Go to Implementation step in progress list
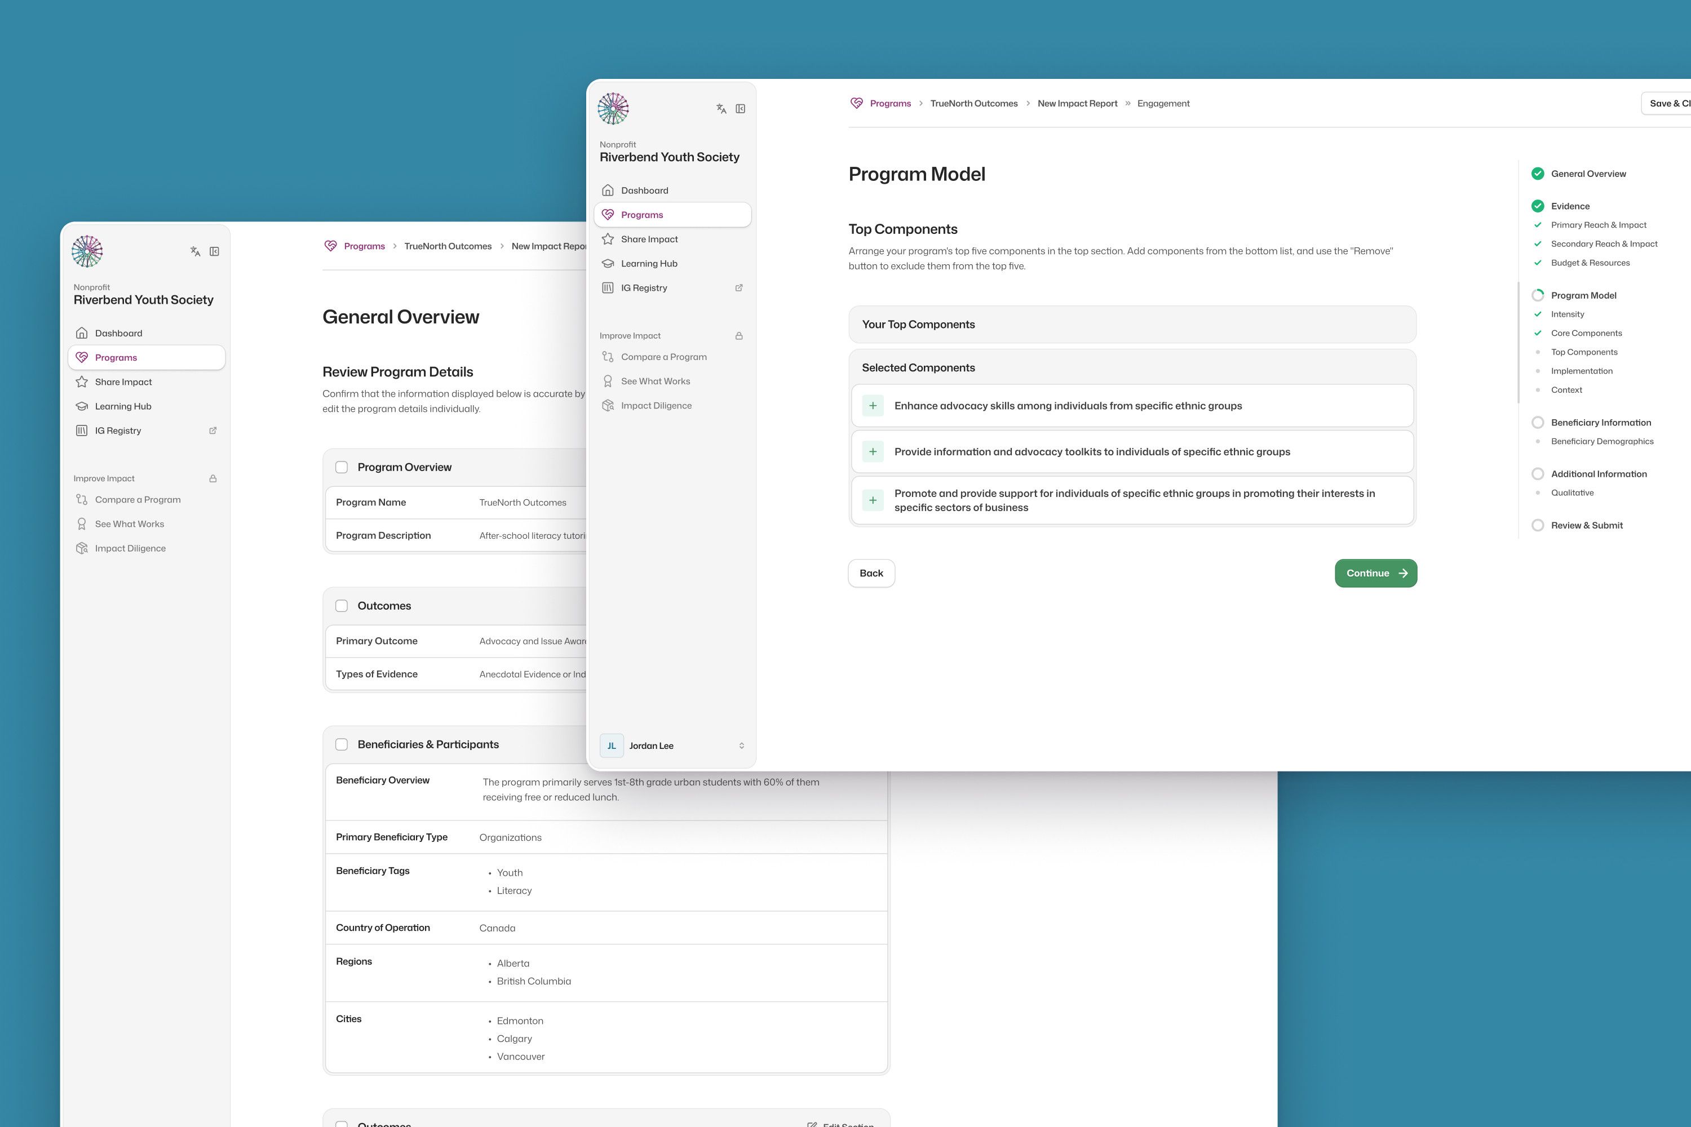1691x1127 pixels. coord(1582,371)
